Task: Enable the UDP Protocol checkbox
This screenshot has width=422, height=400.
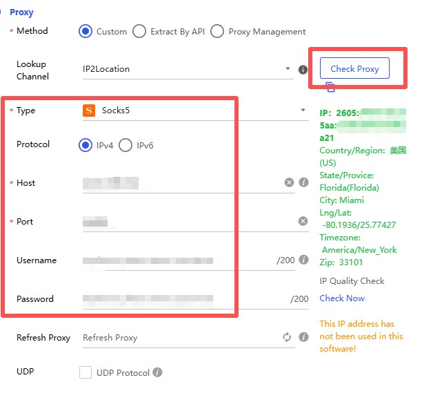Action: pos(86,372)
